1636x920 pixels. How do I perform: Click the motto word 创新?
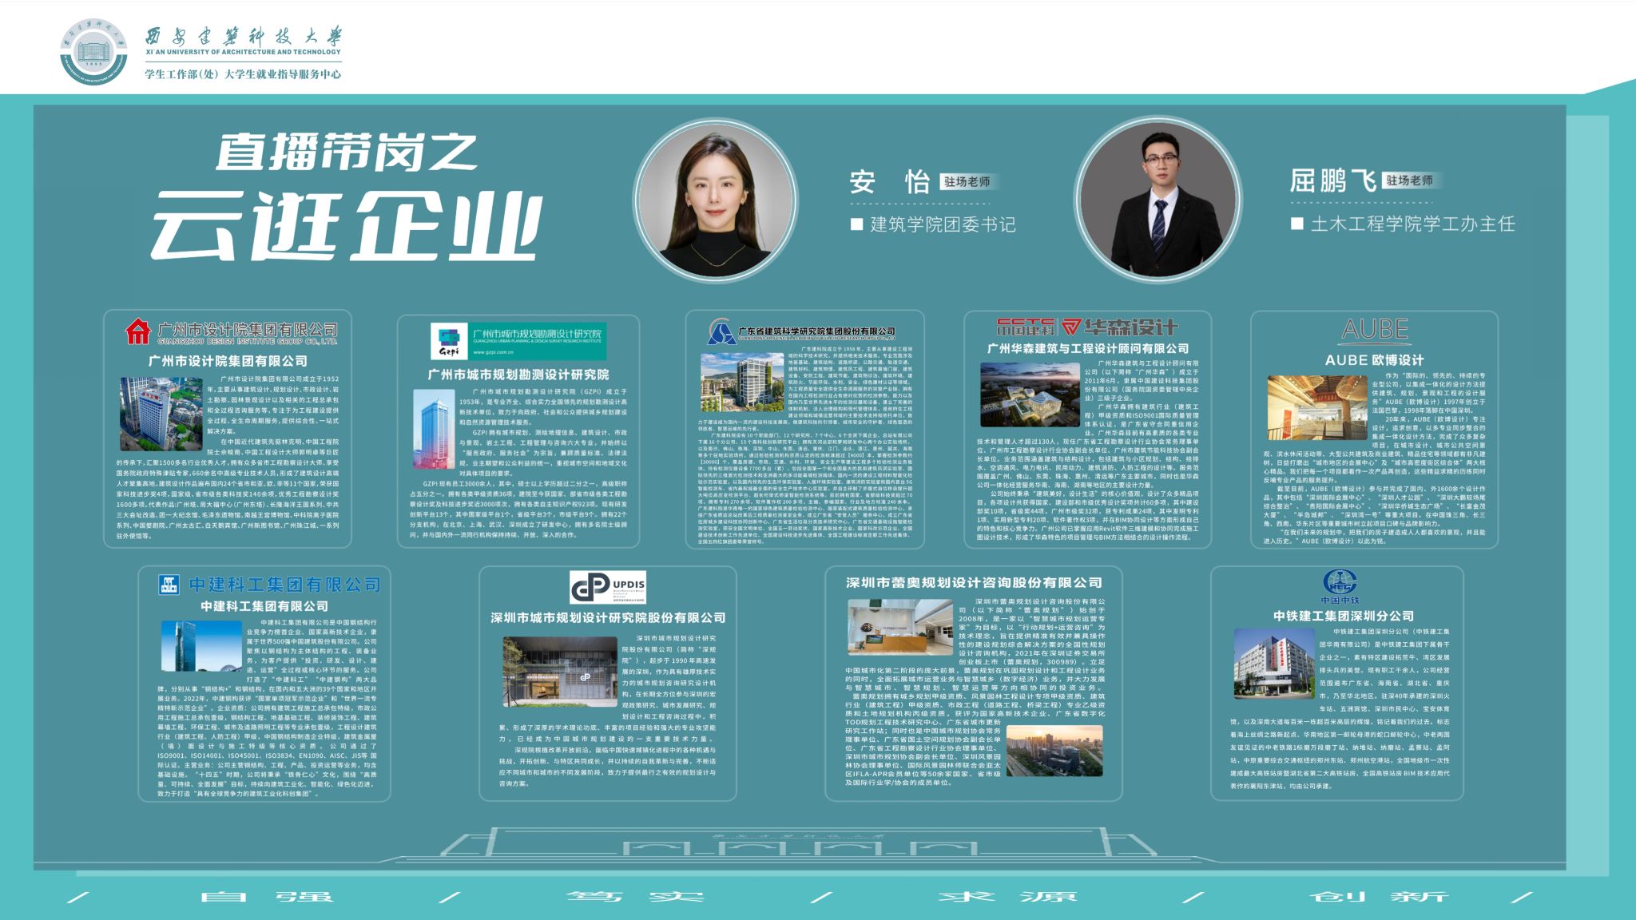click(x=1380, y=896)
